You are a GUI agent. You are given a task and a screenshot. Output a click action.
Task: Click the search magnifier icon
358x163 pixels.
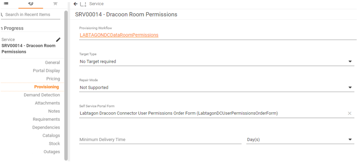(x=1, y=15)
